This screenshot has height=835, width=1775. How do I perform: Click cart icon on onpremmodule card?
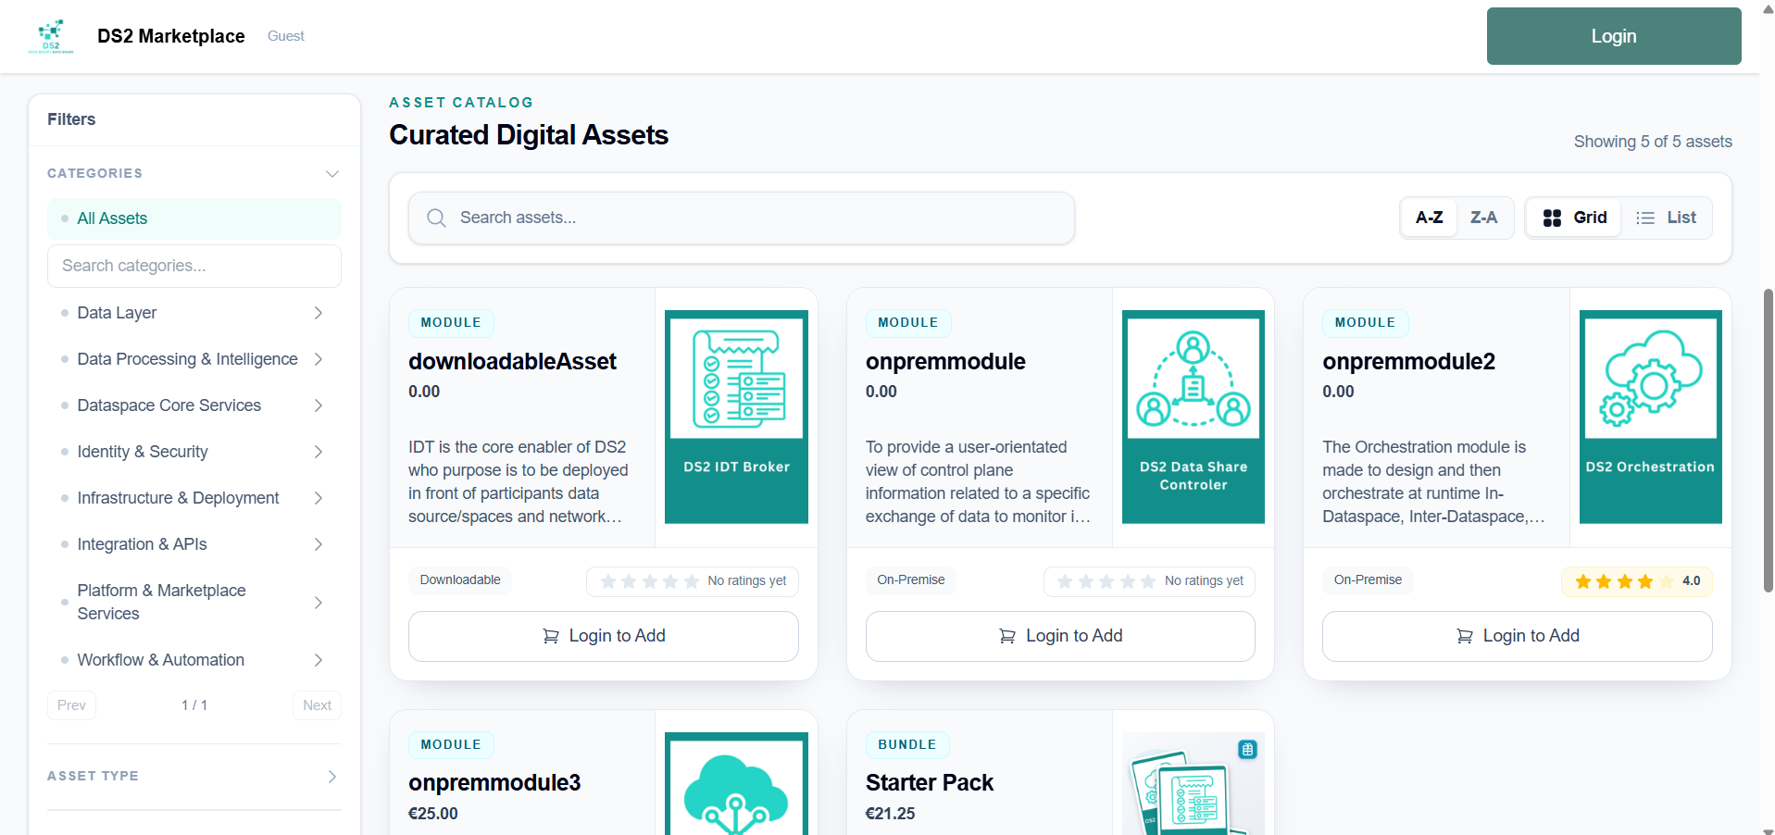click(1007, 636)
